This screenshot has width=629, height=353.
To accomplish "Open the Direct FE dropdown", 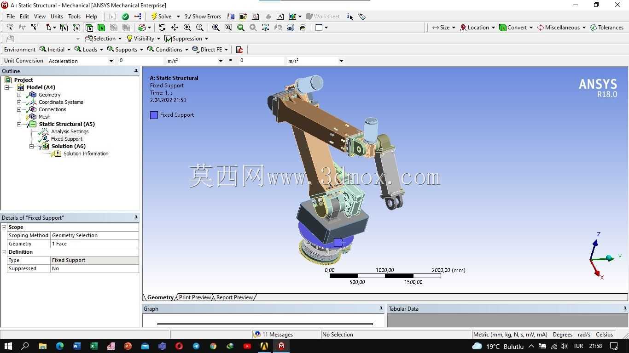I will tap(210, 50).
